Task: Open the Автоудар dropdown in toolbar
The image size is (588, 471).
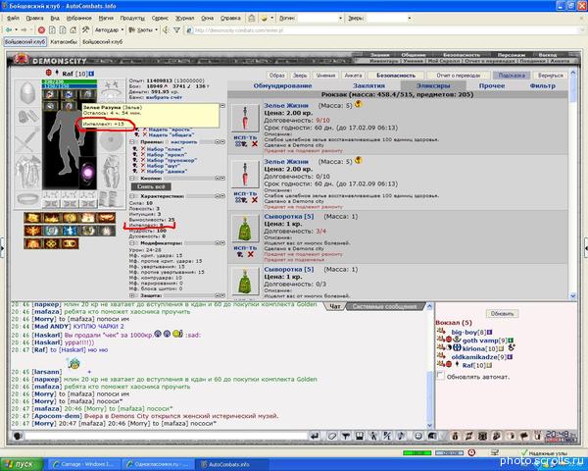Action: (x=109, y=29)
